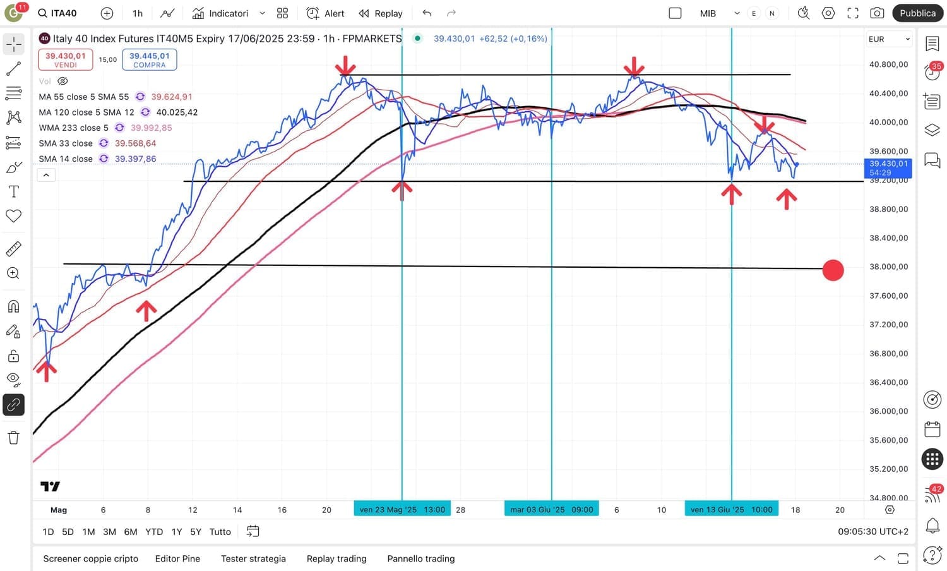Create a new Alert
Screen dimensions: 947x571
pos(325,13)
